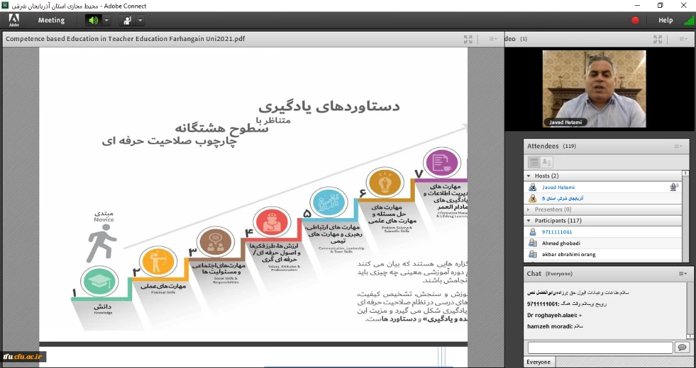Screen dimensions: 696x368
Task: Select the Everyone chat tab
Action: [x=539, y=362]
